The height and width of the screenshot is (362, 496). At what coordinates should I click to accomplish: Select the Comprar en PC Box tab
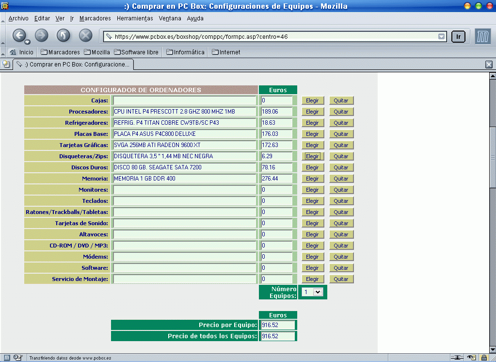click(x=73, y=64)
